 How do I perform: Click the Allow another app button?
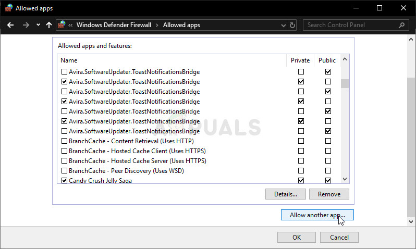point(317,215)
